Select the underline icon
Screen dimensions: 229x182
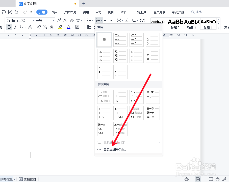[21, 27]
